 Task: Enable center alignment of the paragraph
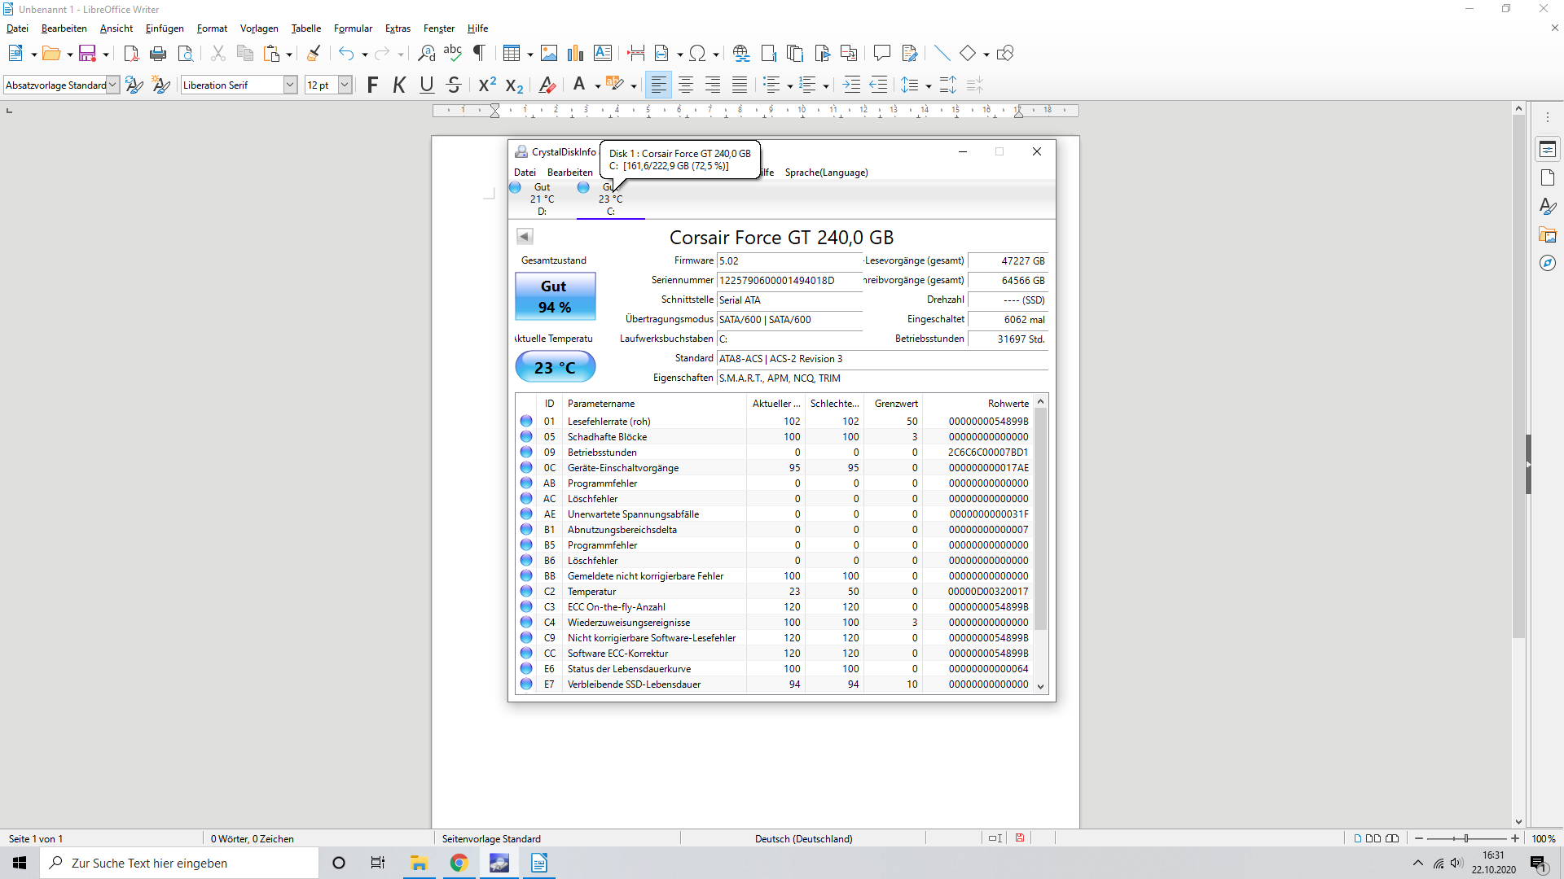686,85
